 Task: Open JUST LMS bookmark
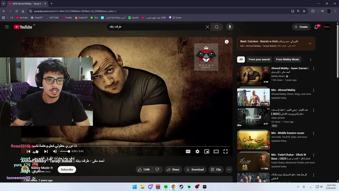[52, 18]
